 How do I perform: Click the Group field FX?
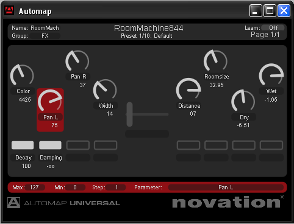coord(45,36)
